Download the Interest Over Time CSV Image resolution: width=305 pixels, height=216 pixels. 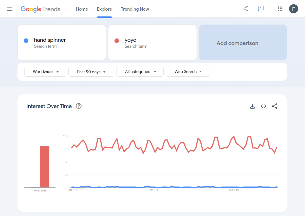tap(252, 106)
